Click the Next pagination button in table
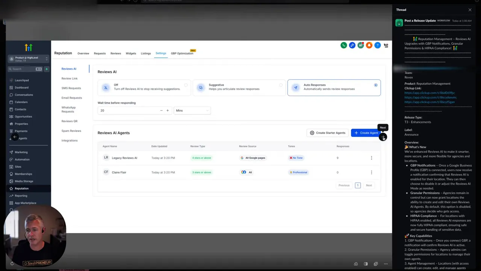481x271 pixels. click(369, 185)
